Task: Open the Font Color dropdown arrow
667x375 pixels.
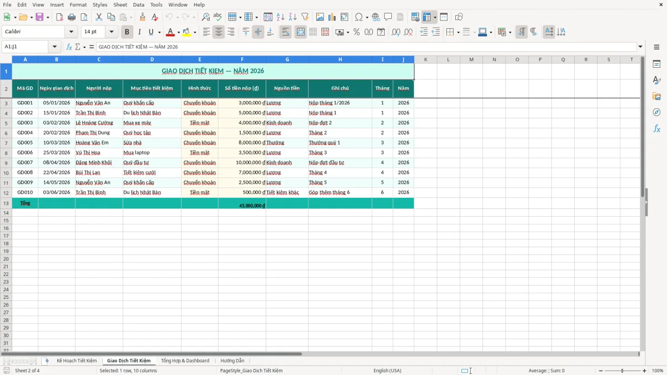Action: (x=178, y=32)
